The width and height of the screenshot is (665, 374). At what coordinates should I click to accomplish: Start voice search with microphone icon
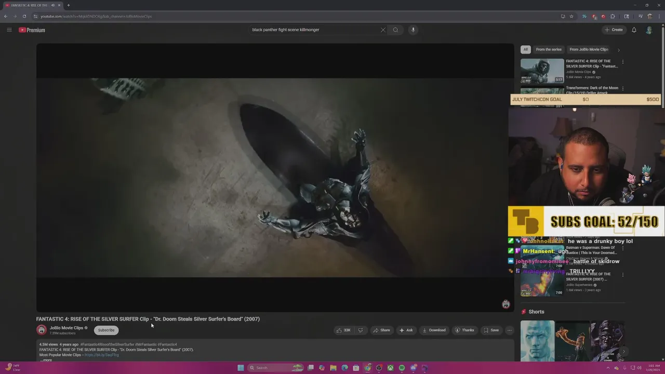[x=413, y=30]
